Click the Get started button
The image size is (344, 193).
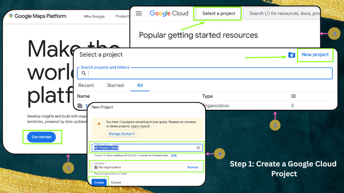pos(41,137)
